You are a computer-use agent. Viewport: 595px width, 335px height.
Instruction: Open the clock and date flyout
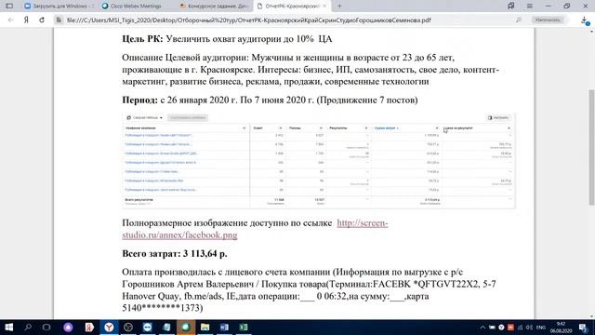(x=561, y=328)
